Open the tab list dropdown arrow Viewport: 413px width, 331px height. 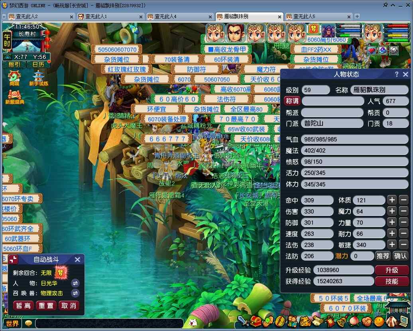[x=4, y=17]
